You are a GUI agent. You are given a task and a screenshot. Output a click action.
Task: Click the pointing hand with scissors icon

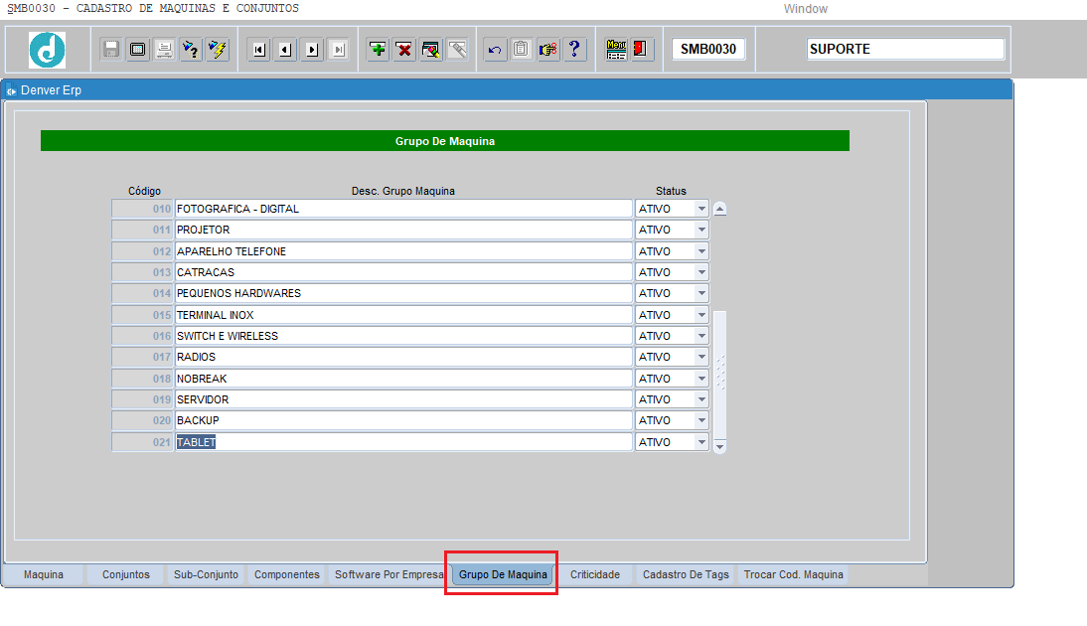coord(547,50)
